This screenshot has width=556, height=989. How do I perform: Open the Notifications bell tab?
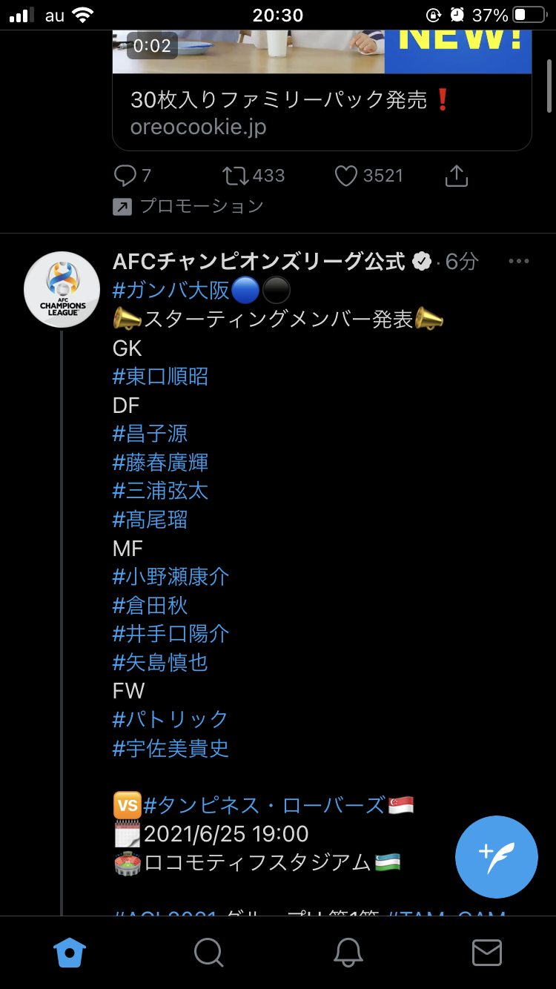[348, 953]
